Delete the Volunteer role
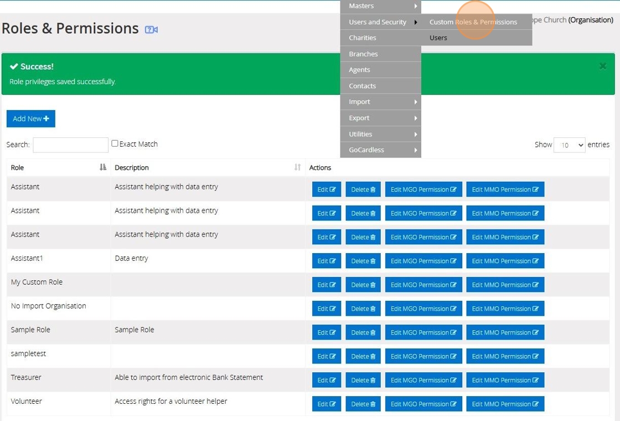The width and height of the screenshot is (620, 421). tap(363, 404)
